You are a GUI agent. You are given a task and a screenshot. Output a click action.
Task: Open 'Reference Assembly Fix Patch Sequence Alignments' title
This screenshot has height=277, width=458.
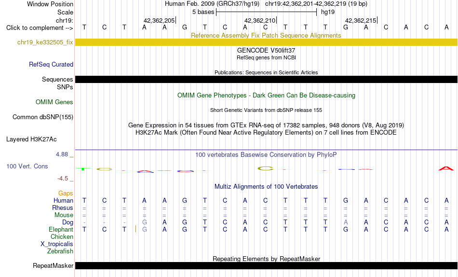266,35
